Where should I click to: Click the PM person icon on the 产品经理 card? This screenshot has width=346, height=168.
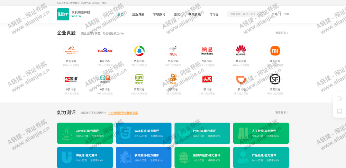[243, 158]
